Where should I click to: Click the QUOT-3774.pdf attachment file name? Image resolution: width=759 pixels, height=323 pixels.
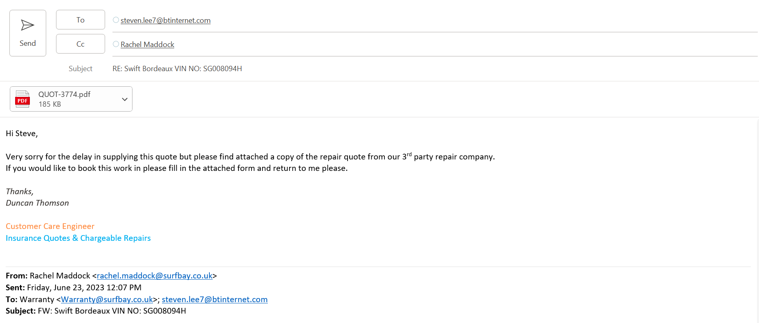64,94
